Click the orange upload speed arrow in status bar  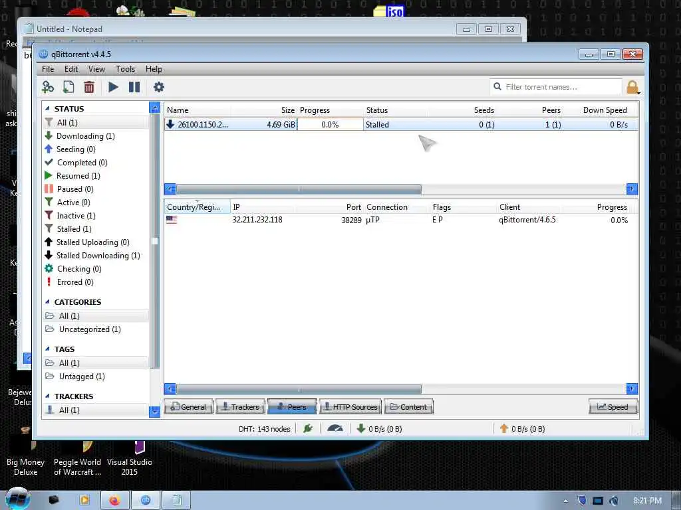[x=504, y=429]
